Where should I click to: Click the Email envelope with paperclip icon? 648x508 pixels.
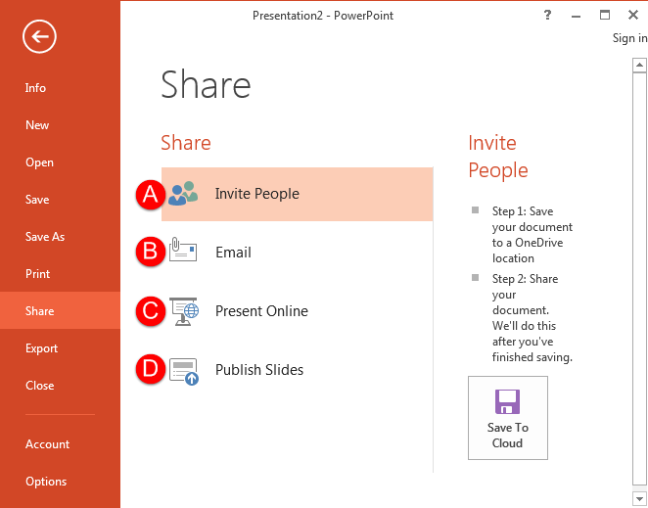click(183, 250)
